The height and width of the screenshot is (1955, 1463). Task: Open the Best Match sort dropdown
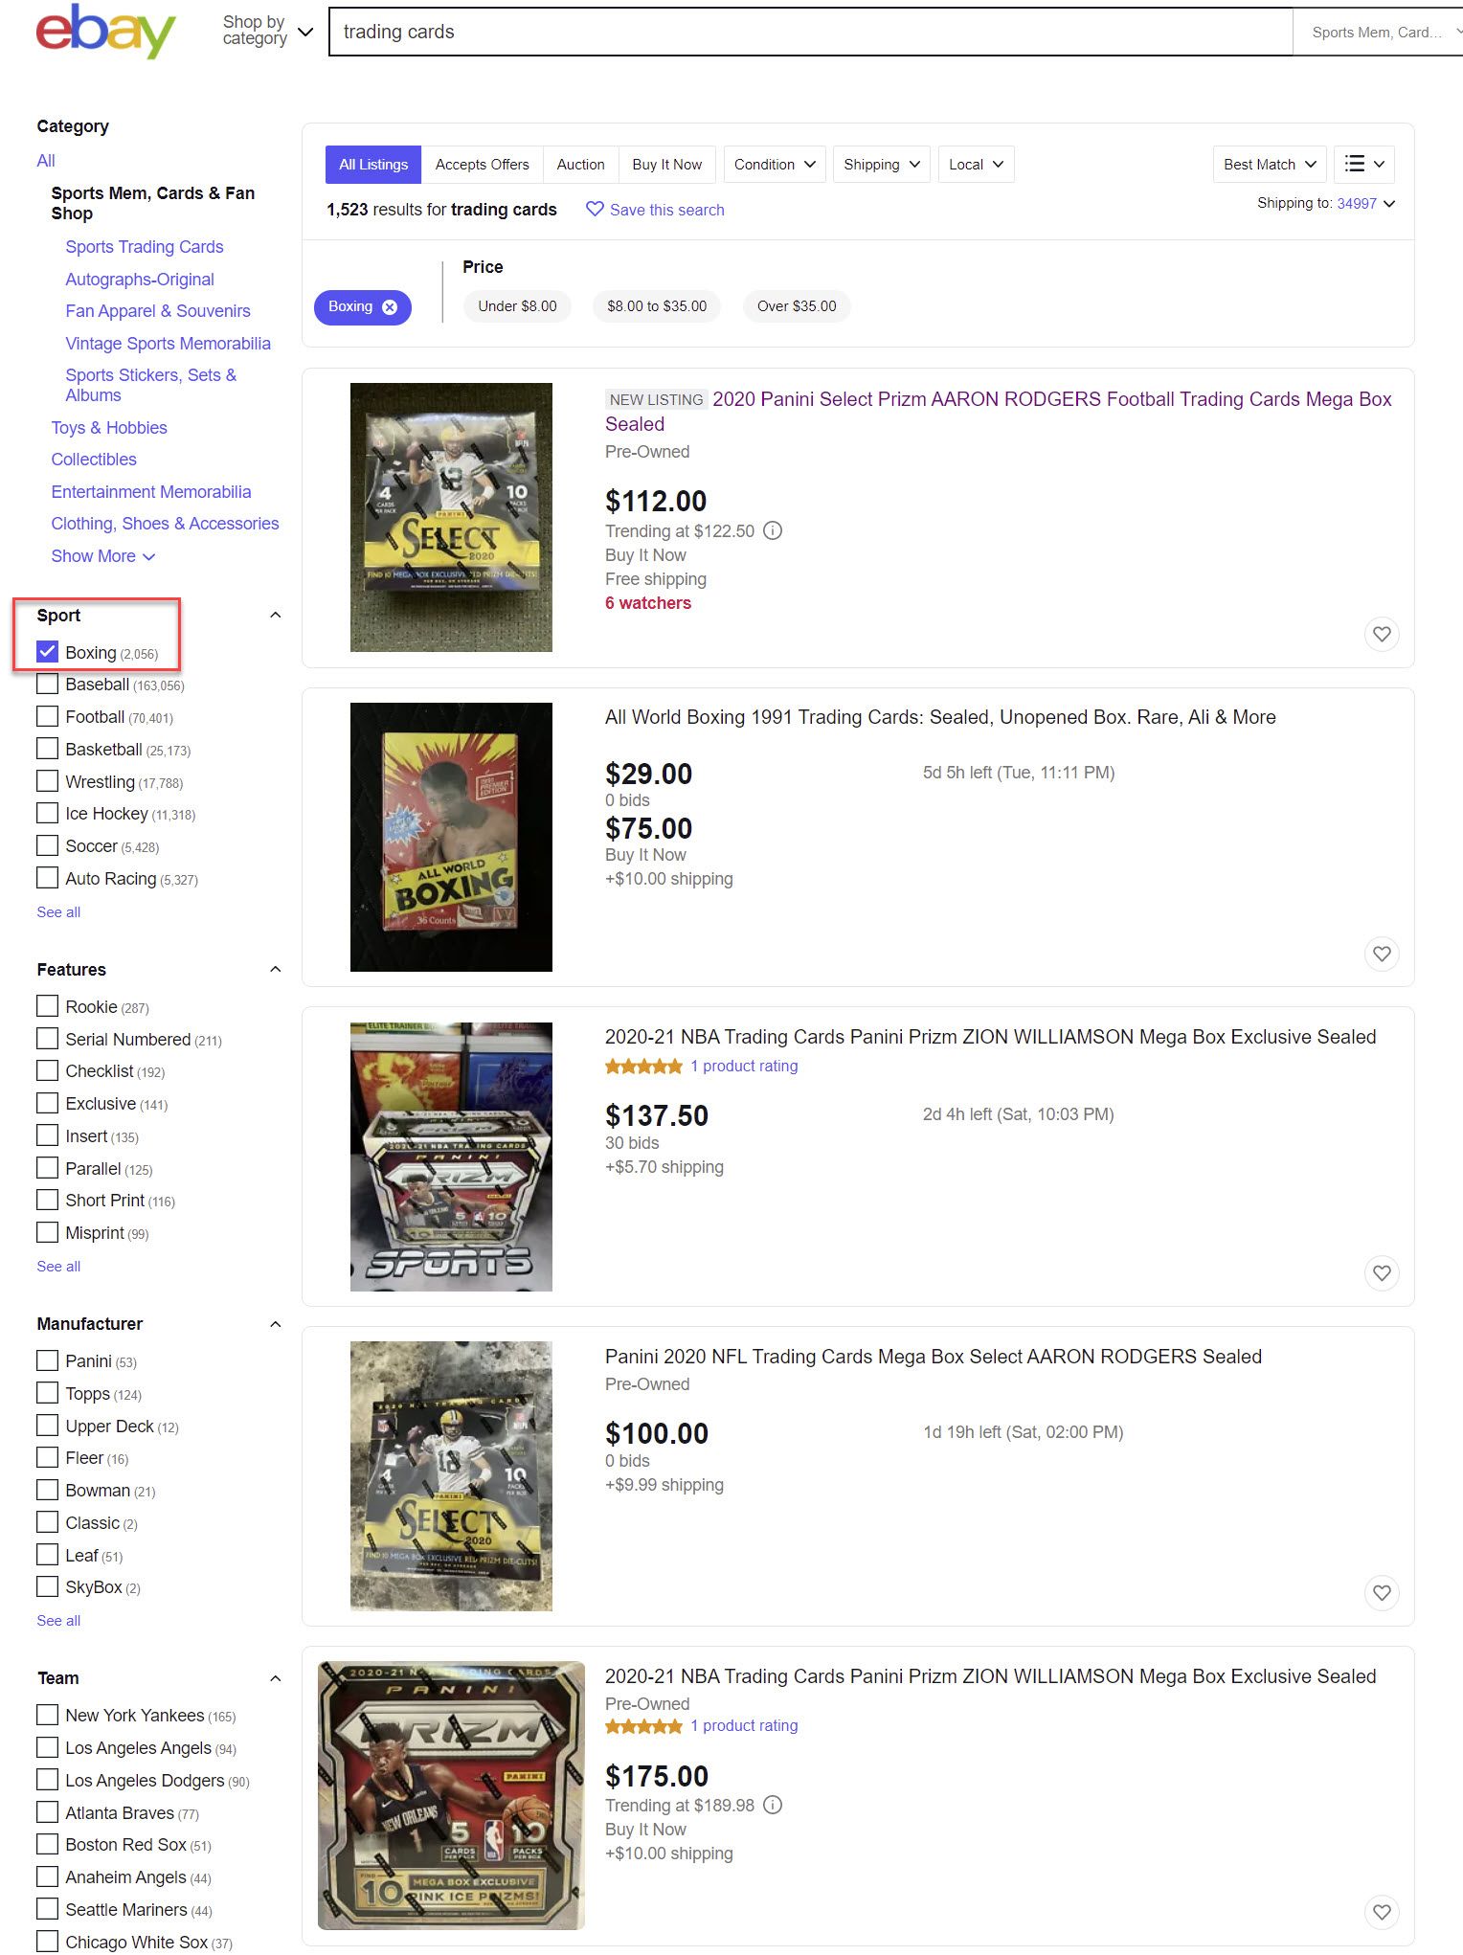point(1270,165)
